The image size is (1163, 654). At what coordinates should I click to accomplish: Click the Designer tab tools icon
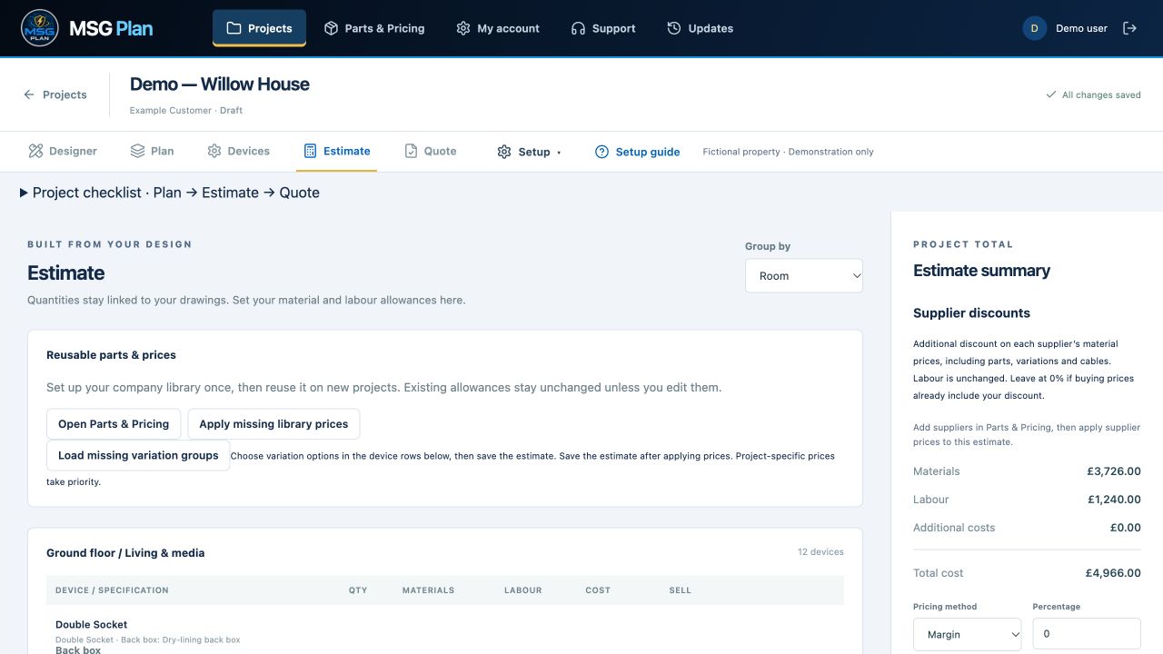point(35,151)
